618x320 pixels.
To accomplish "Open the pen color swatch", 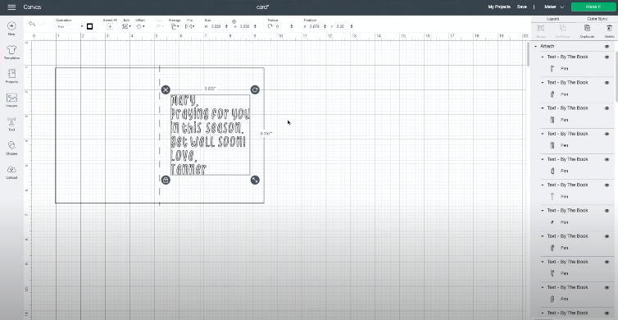I will [89, 26].
